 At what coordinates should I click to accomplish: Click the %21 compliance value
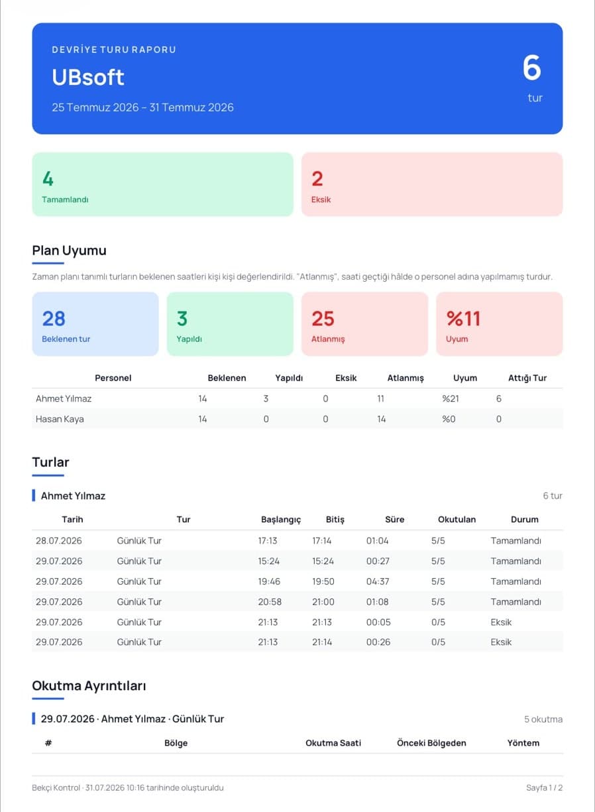point(451,399)
